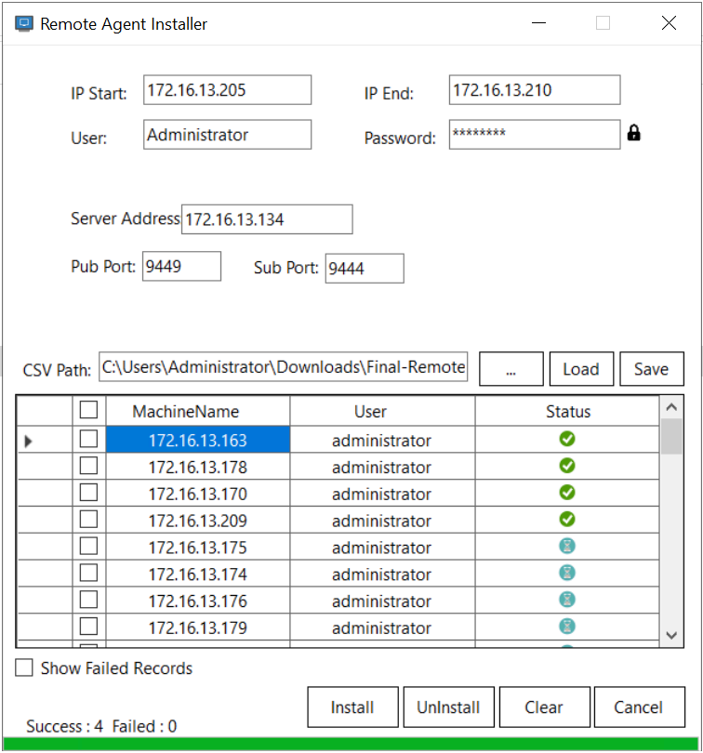Click pending hourglass icon for 172.16.13.174
The image size is (703, 753).
pos(567,573)
